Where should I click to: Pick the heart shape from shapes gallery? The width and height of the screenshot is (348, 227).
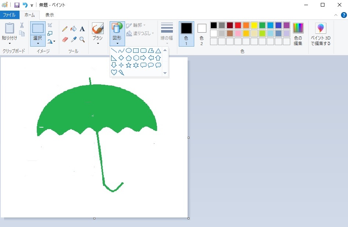tap(114, 73)
